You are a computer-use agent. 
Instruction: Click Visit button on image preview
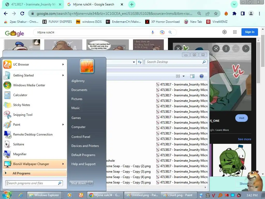[x=241, y=118]
